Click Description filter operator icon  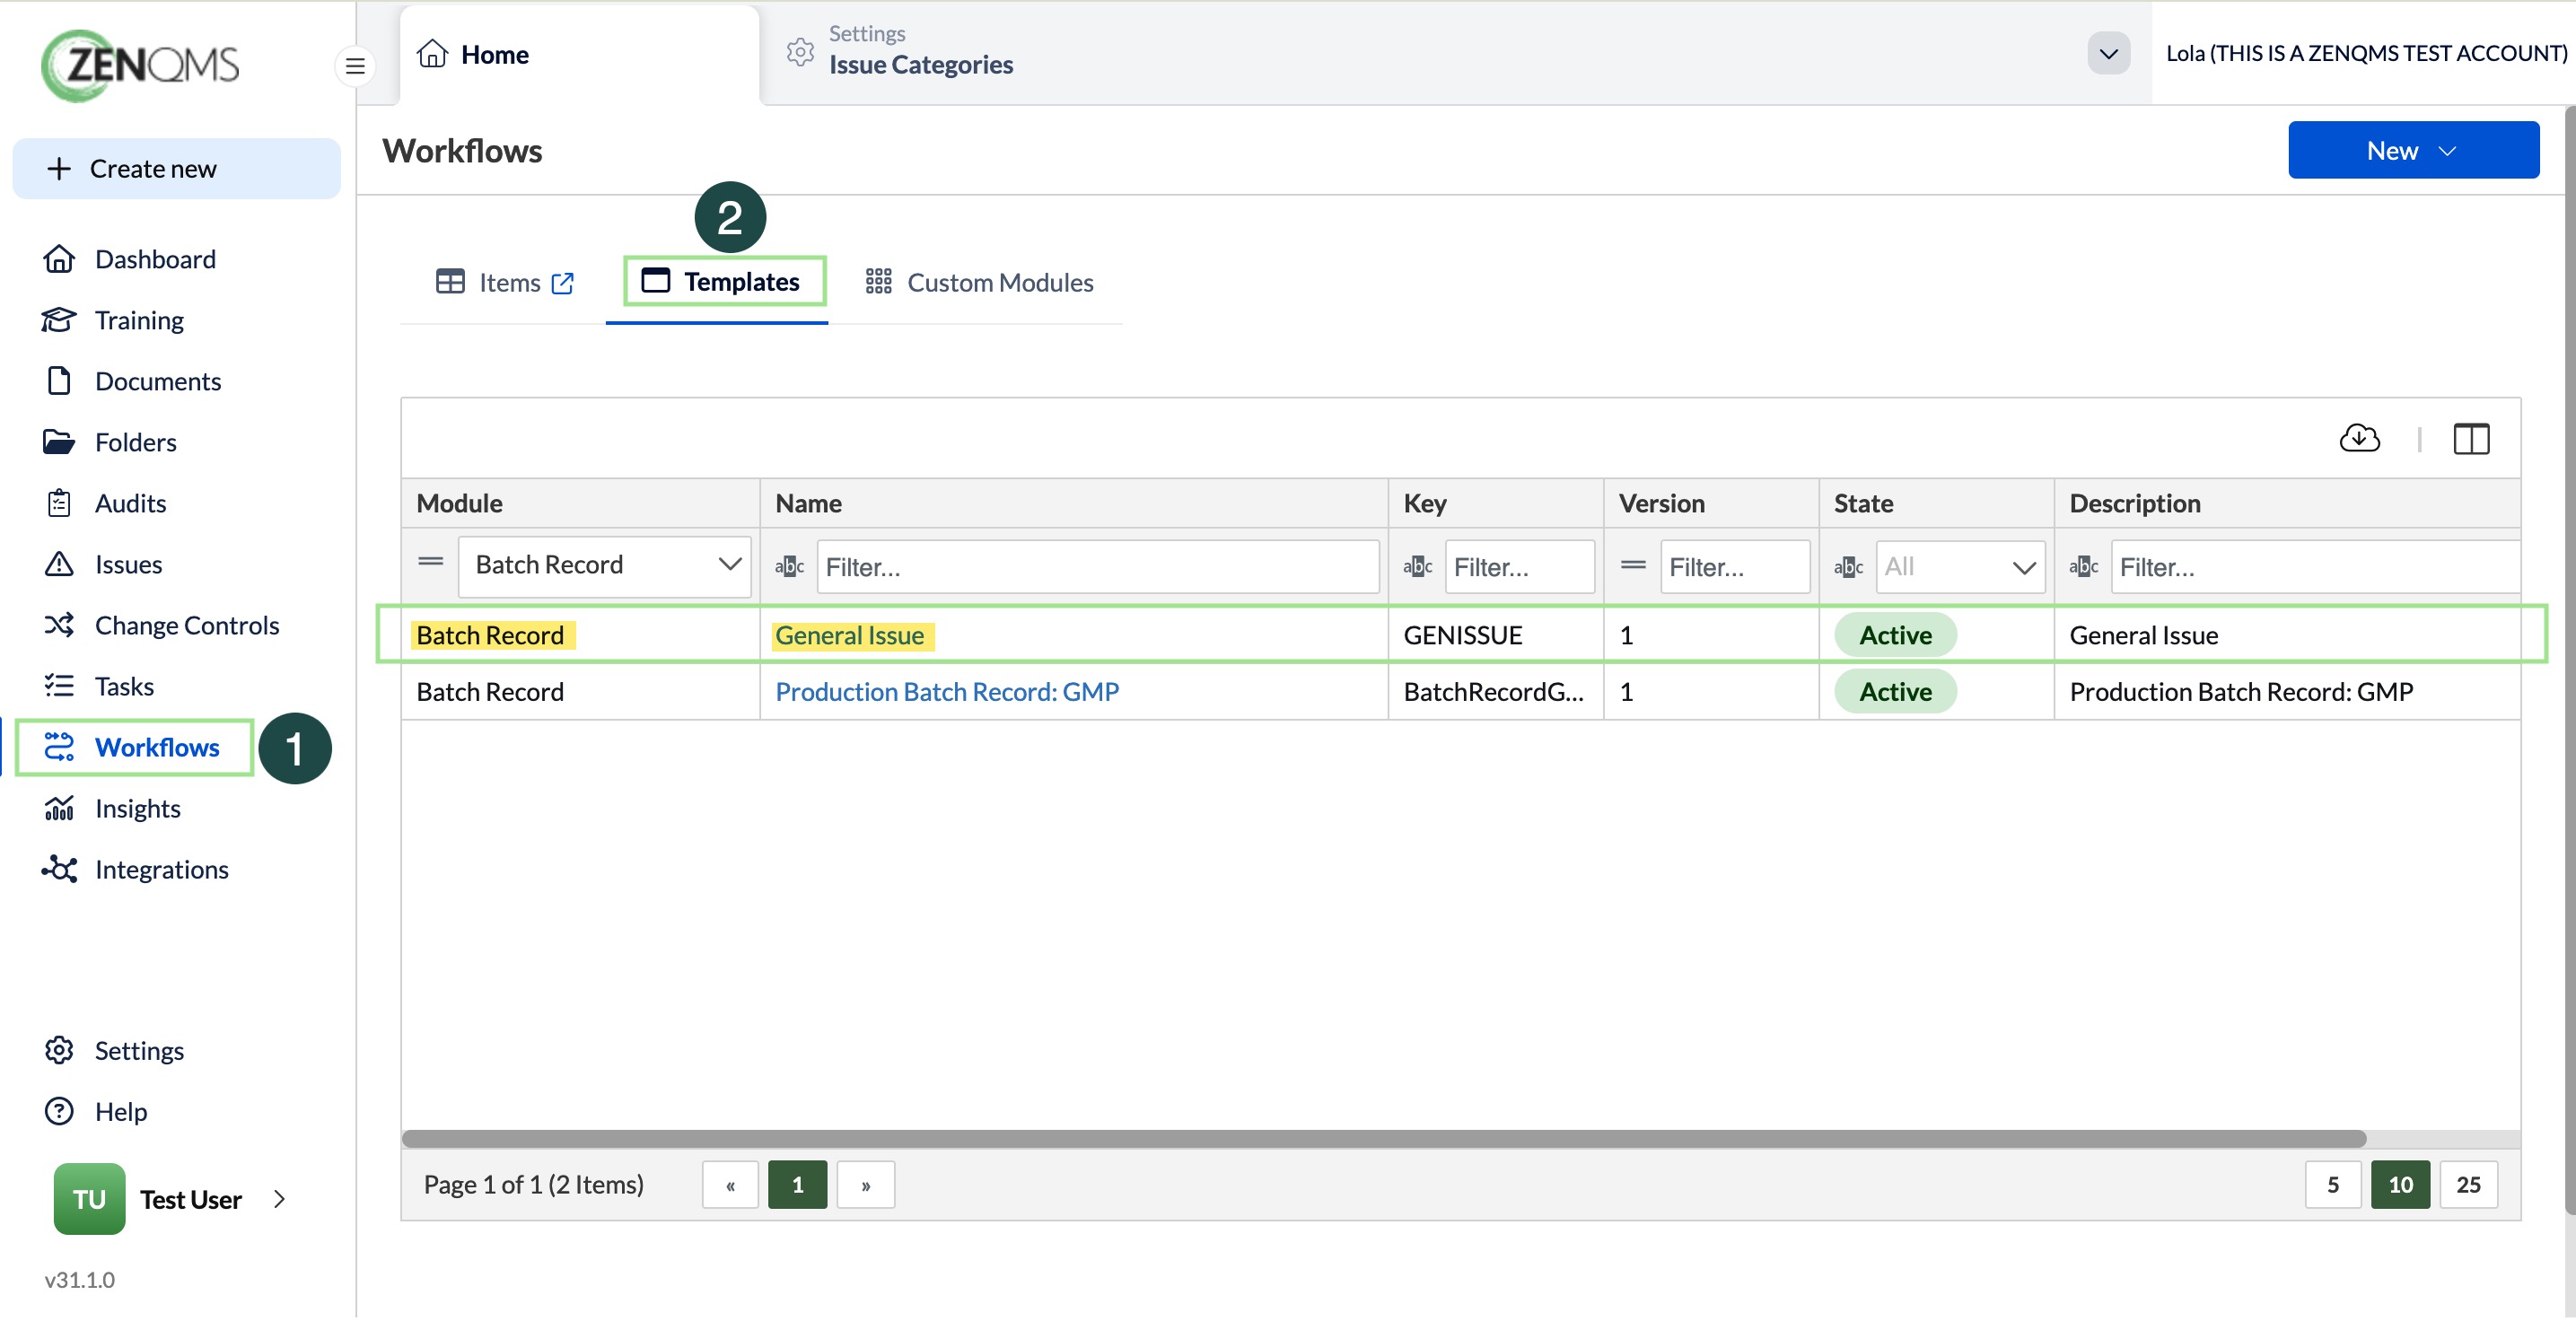[2083, 567]
